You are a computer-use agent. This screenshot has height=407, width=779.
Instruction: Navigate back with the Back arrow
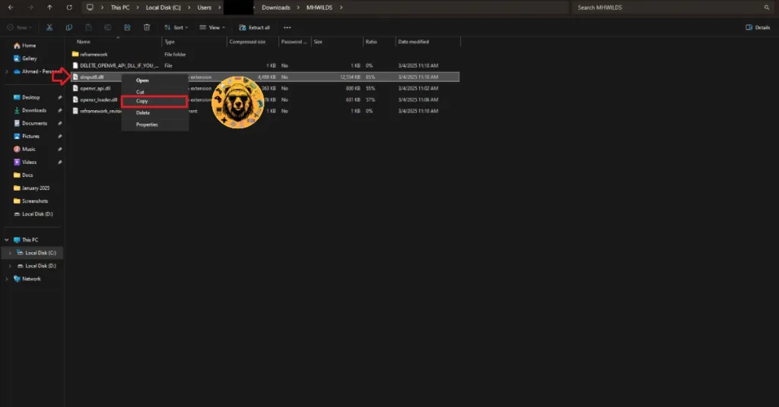(11, 8)
